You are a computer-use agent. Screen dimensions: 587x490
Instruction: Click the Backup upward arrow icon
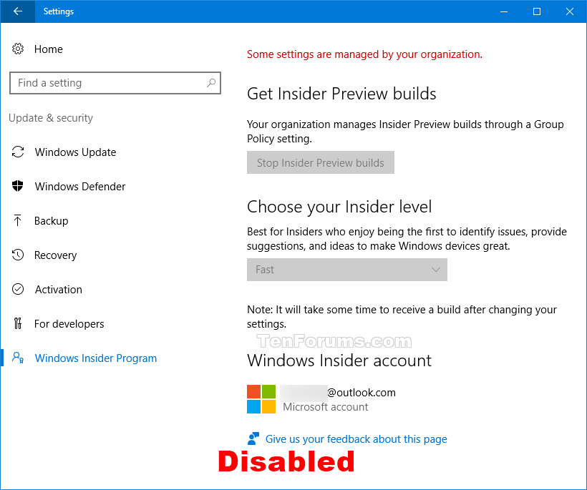click(17, 220)
